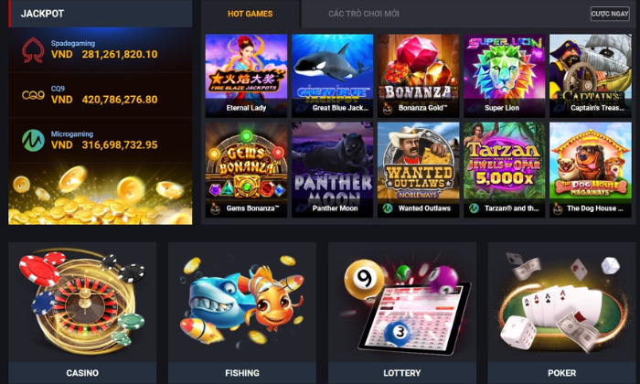The height and width of the screenshot is (384, 640).
Task: Launch the Gems Bonanza game
Action: coord(246,170)
